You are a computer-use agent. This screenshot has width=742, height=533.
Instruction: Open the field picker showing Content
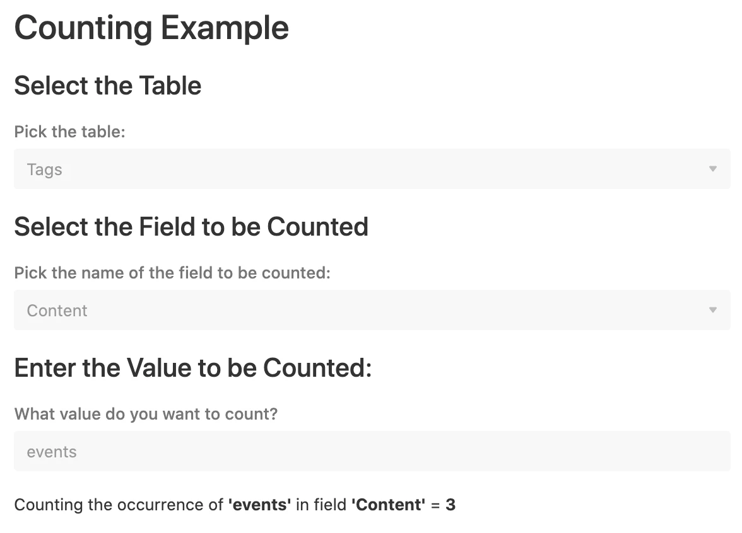tap(372, 310)
